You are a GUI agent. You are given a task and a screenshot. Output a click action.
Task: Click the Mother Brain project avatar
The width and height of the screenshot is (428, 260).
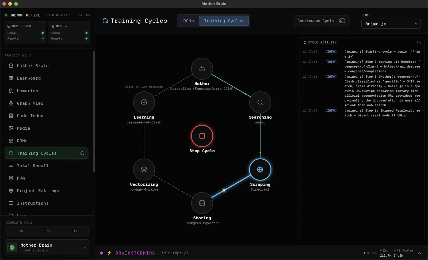[x=12, y=247]
